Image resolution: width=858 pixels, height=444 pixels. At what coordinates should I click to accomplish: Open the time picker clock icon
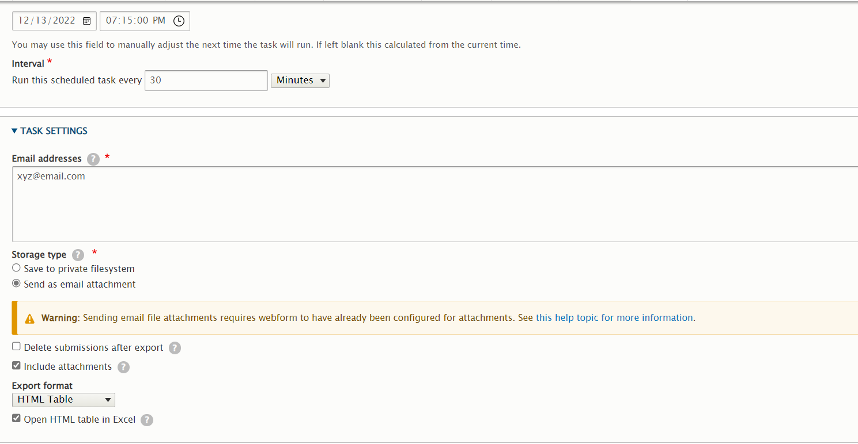point(179,21)
